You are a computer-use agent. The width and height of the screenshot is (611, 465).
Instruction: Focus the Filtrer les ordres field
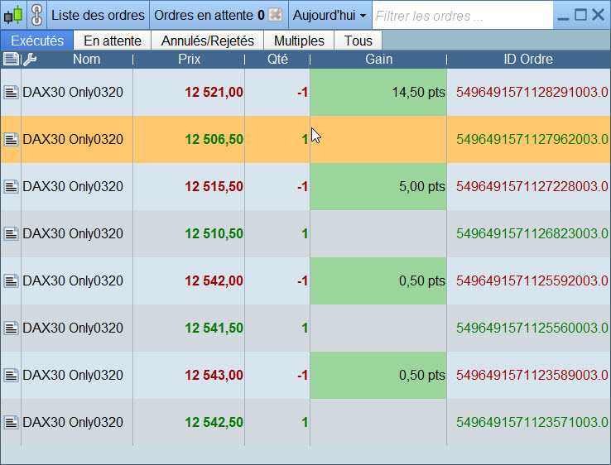463,16
